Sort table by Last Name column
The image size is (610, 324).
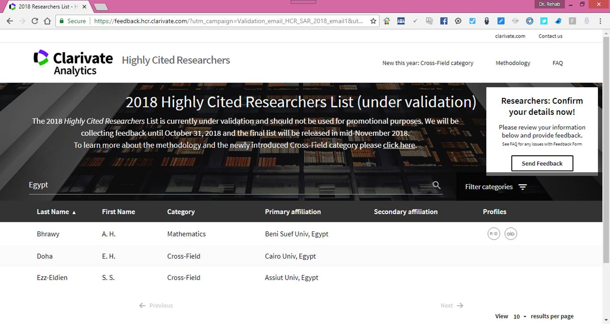[57, 212]
